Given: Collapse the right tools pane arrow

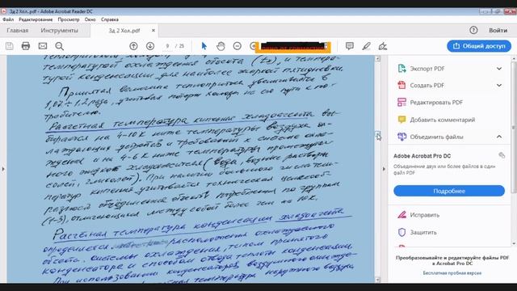Looking at the screenshot, I should tap(384, 169).
